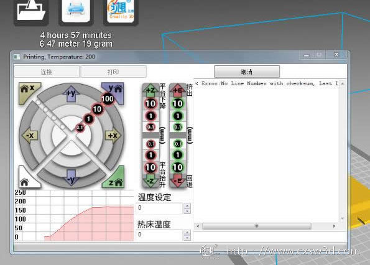370x265 pixels.
Task: Move Z down by 0.1 mm
Action: coord(150,144)
